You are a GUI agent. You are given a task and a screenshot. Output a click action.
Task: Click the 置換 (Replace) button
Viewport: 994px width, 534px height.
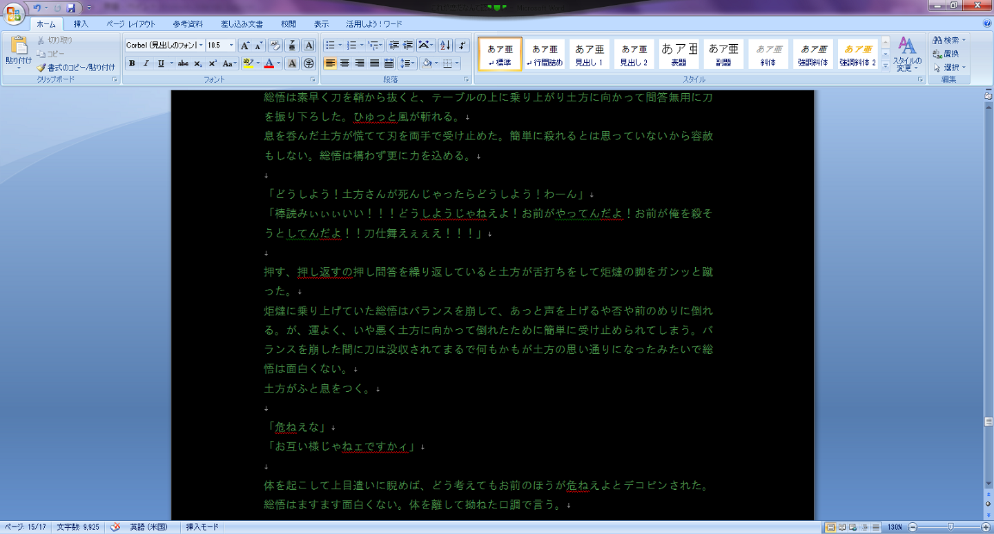point(946,54)
